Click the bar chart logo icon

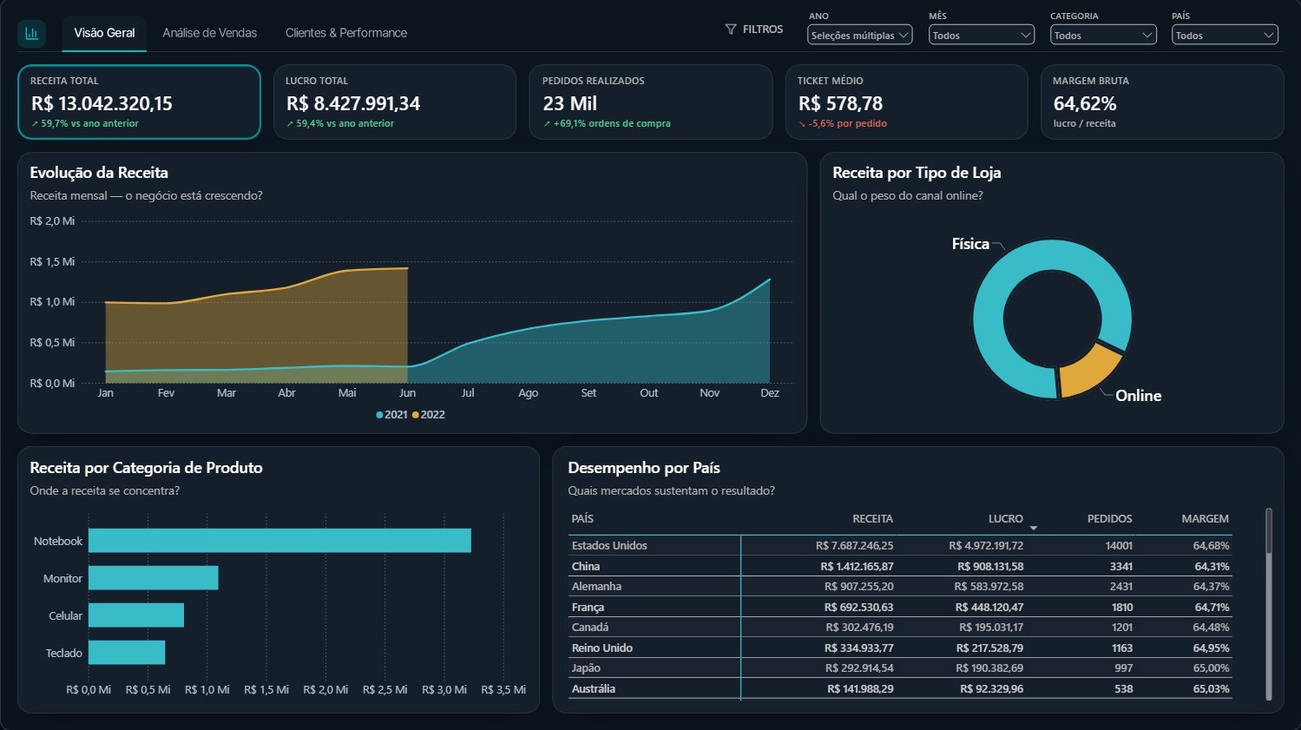(x=32, y=34)
